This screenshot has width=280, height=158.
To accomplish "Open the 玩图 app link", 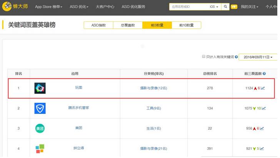I will pyautogui.click(x=78, y=87).
